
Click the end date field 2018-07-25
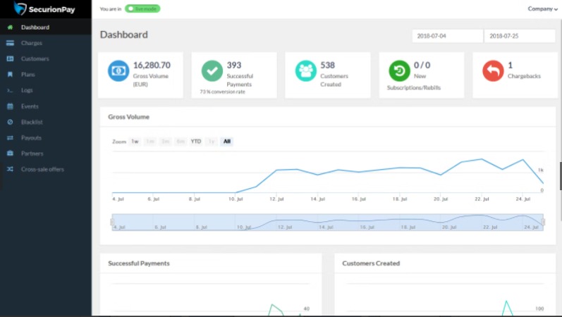coord(520,36)
